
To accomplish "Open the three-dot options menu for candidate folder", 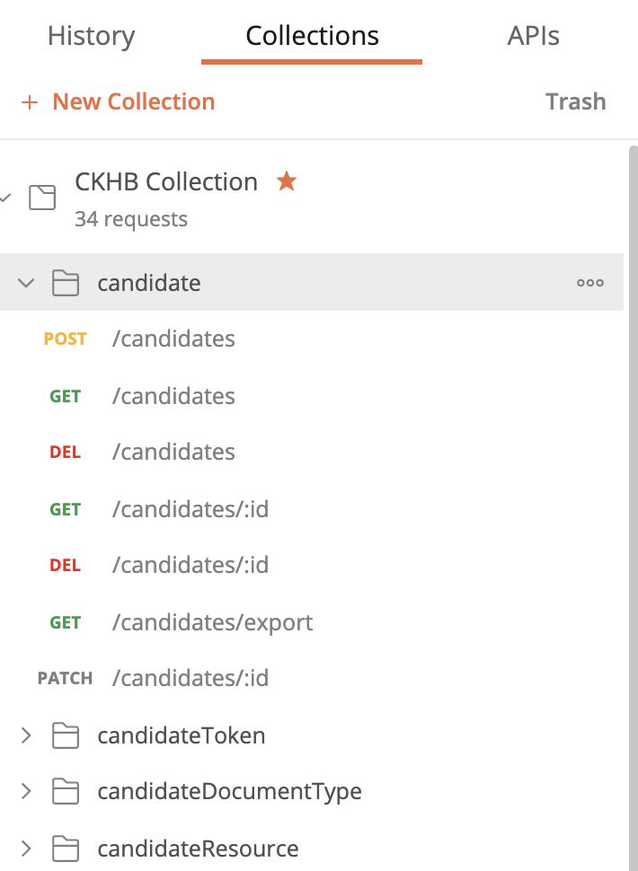I will pos(589,282).
